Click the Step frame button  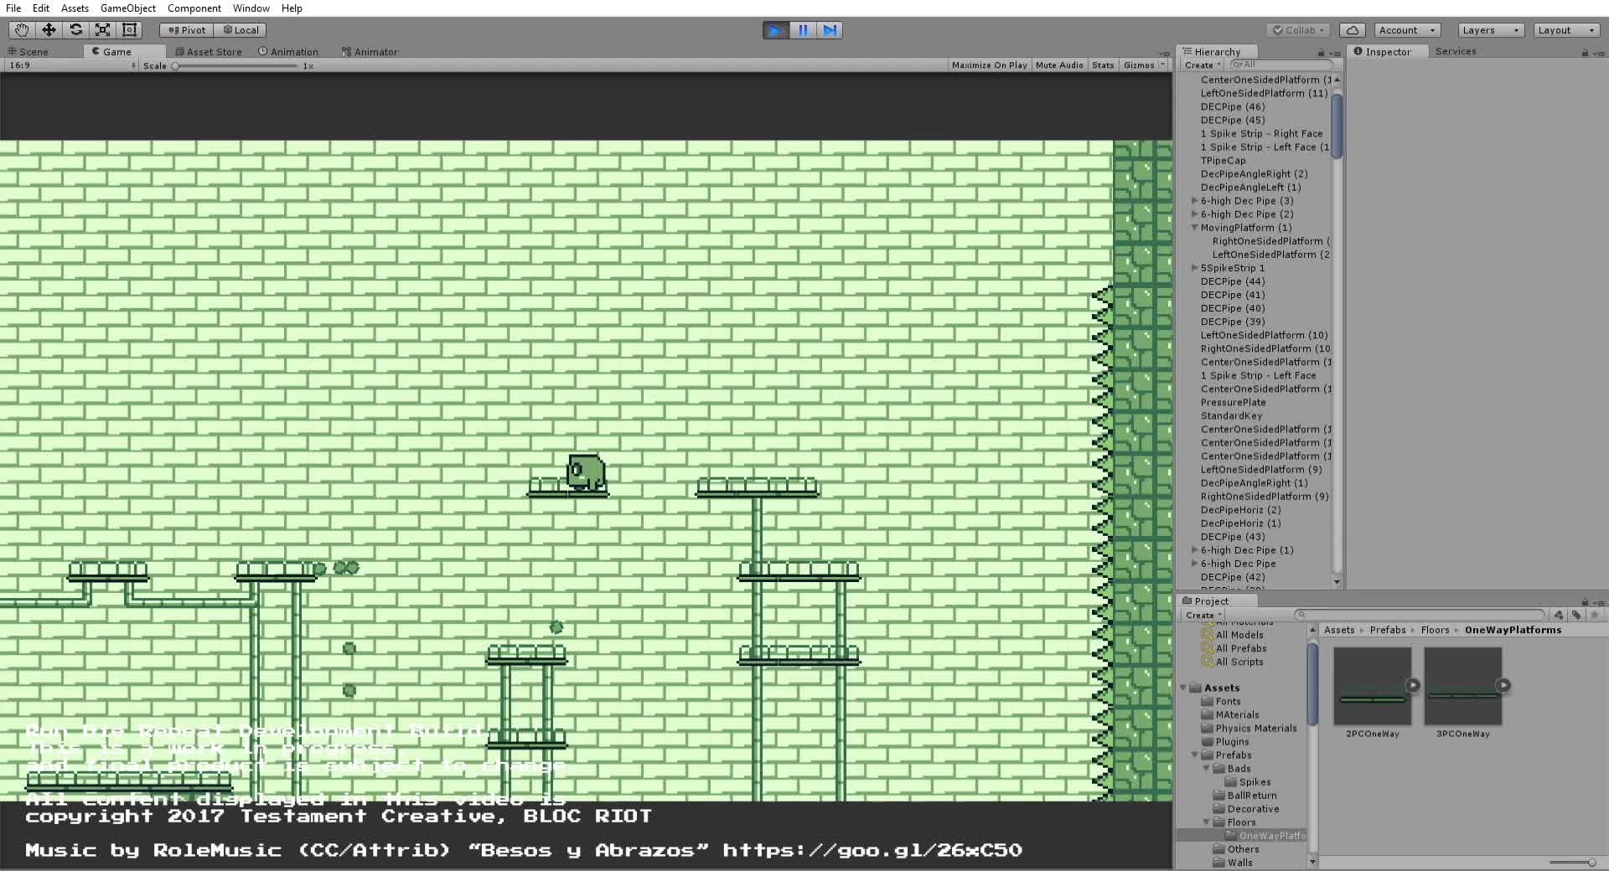coord(830,30)
